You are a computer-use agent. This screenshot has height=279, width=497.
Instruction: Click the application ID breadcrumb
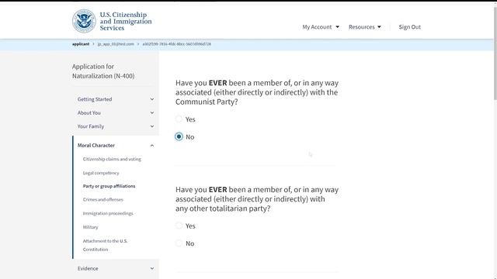point(176,44)
